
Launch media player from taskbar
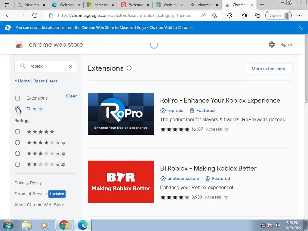(x=45, y=225)
